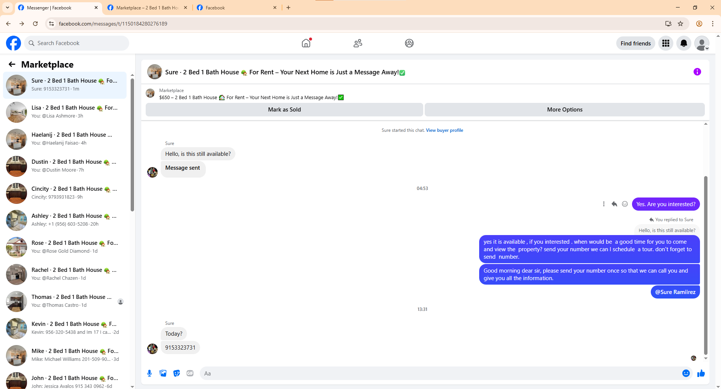
Task: Open the Dustin conversation
Action: point(65,166)
